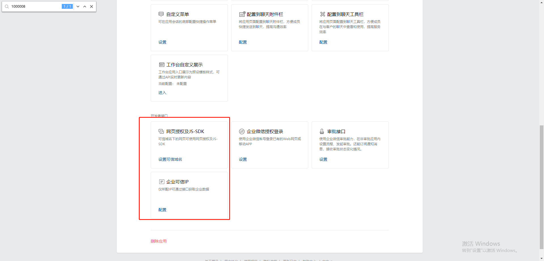Viewport: 544px width, 261px height.
Task: Click the 企业微信授权登录 card icon
Action: (x=242, y=131)
